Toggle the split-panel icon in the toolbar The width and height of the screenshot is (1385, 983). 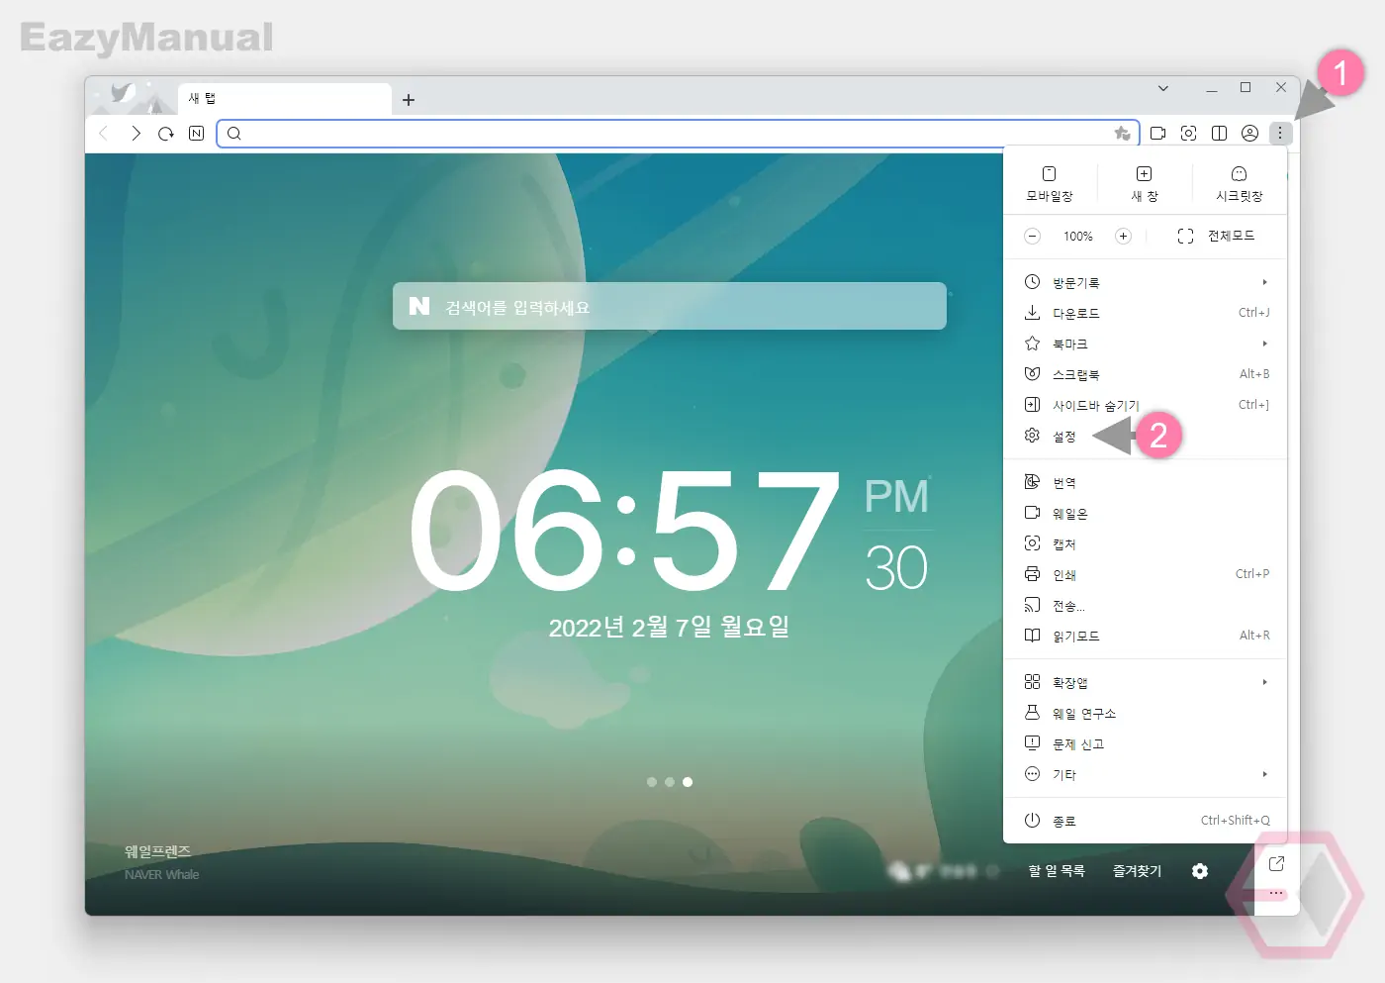tap(1220, 134)
